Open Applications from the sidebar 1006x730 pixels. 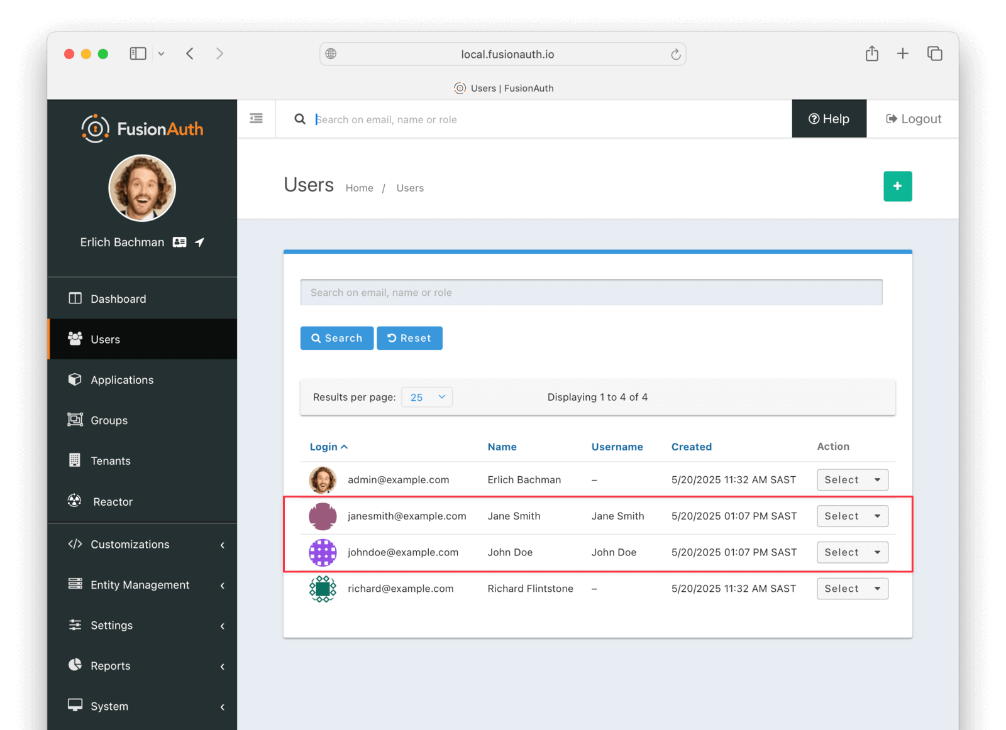(122, 380)
